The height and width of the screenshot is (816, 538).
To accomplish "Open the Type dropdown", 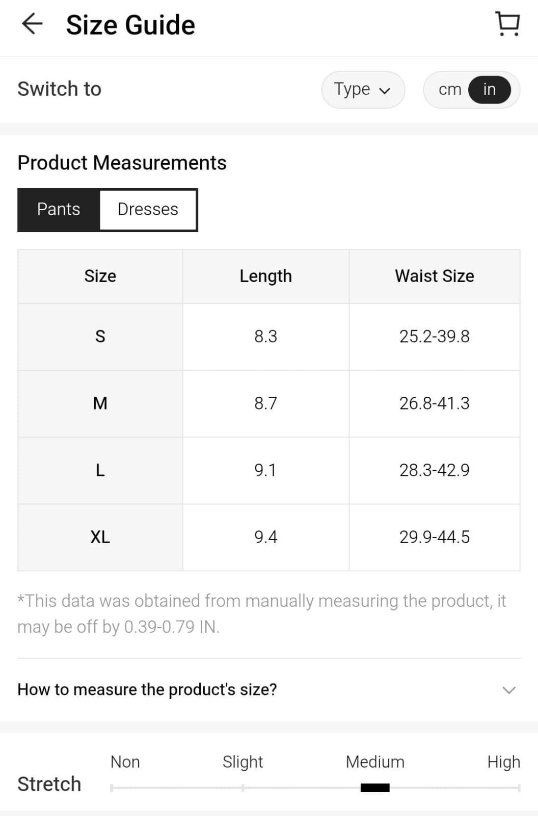I will (362, 89).
